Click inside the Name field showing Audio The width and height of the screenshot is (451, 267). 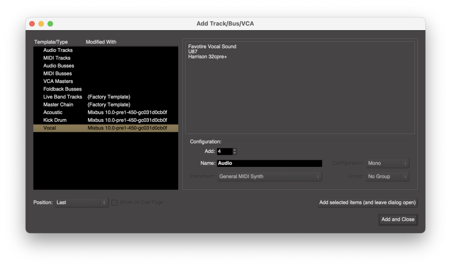[x=269, y=163]
